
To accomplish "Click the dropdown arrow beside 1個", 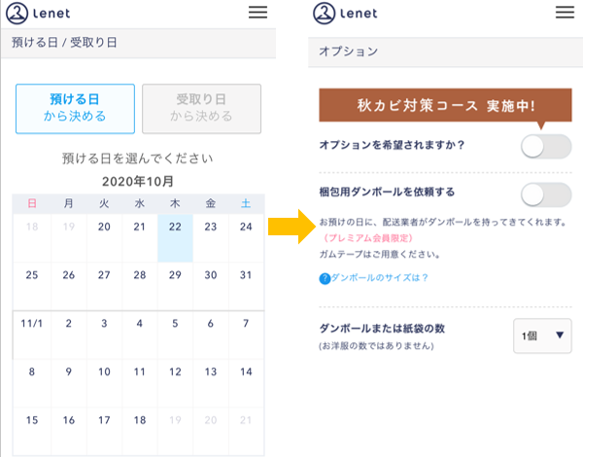I will 560,335.
